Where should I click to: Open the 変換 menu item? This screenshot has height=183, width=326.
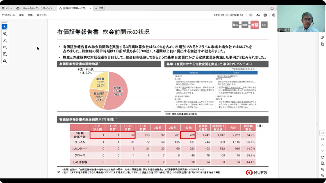point(30,15)
